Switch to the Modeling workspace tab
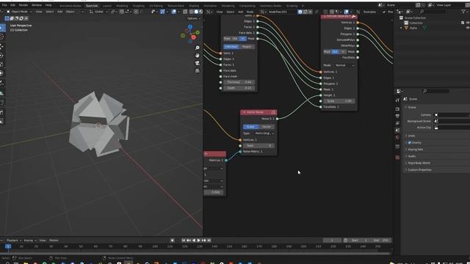470x264 pixels. [122, 6]
